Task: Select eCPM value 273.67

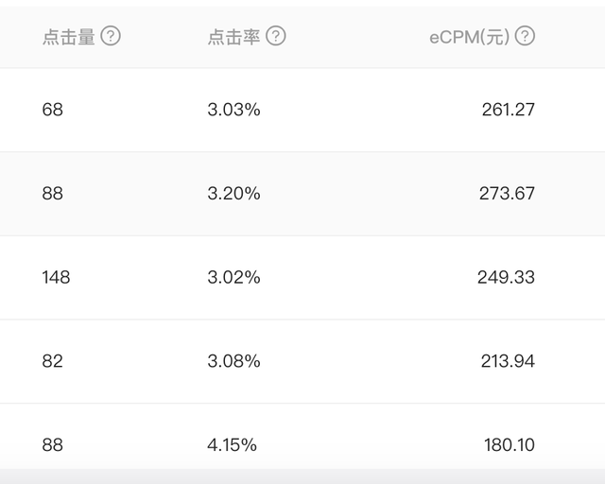Action: 507,194
